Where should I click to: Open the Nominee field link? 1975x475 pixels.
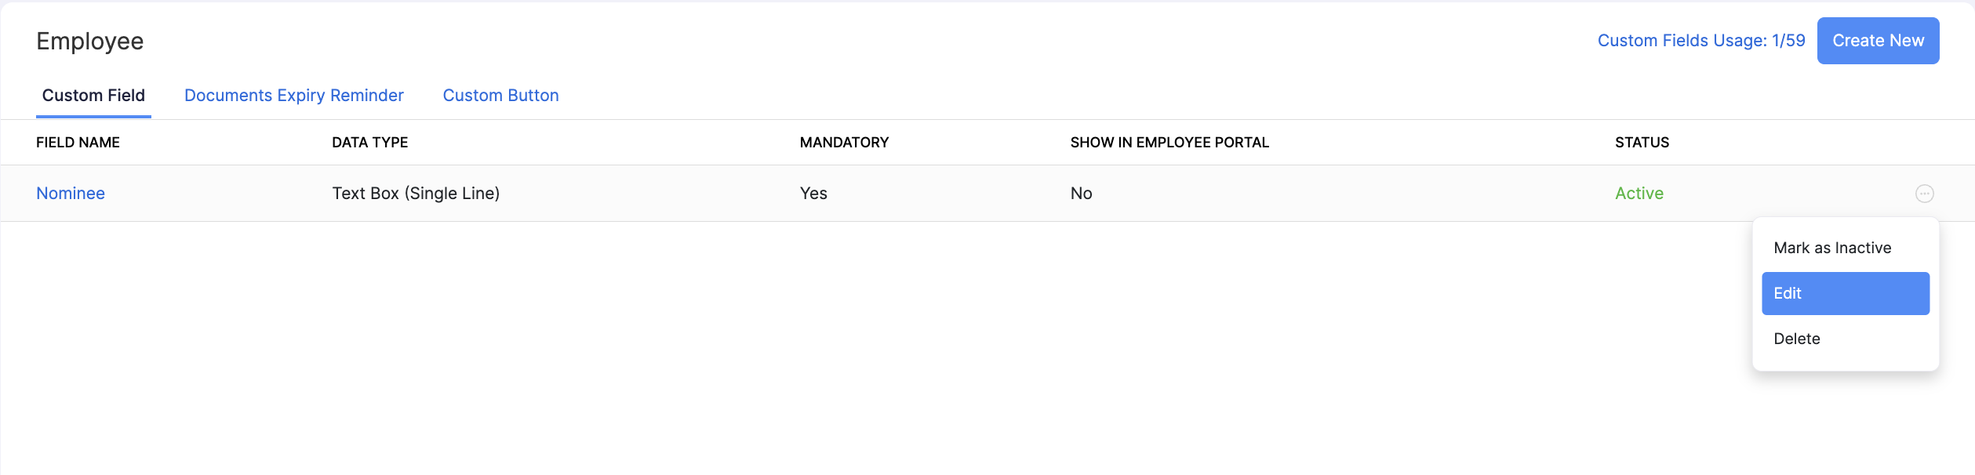(71, 194)
